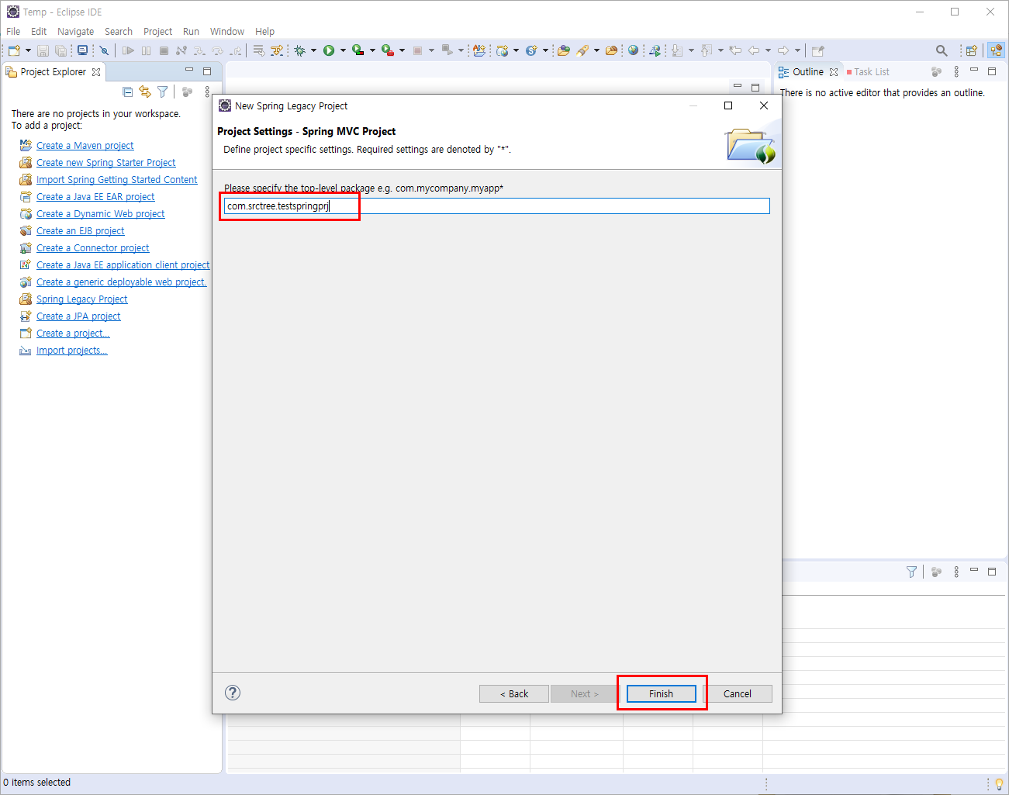Click the New wizard toolbar icon
The width and height of the screenshot is (1009, 795).
click(x=14, y=50)
